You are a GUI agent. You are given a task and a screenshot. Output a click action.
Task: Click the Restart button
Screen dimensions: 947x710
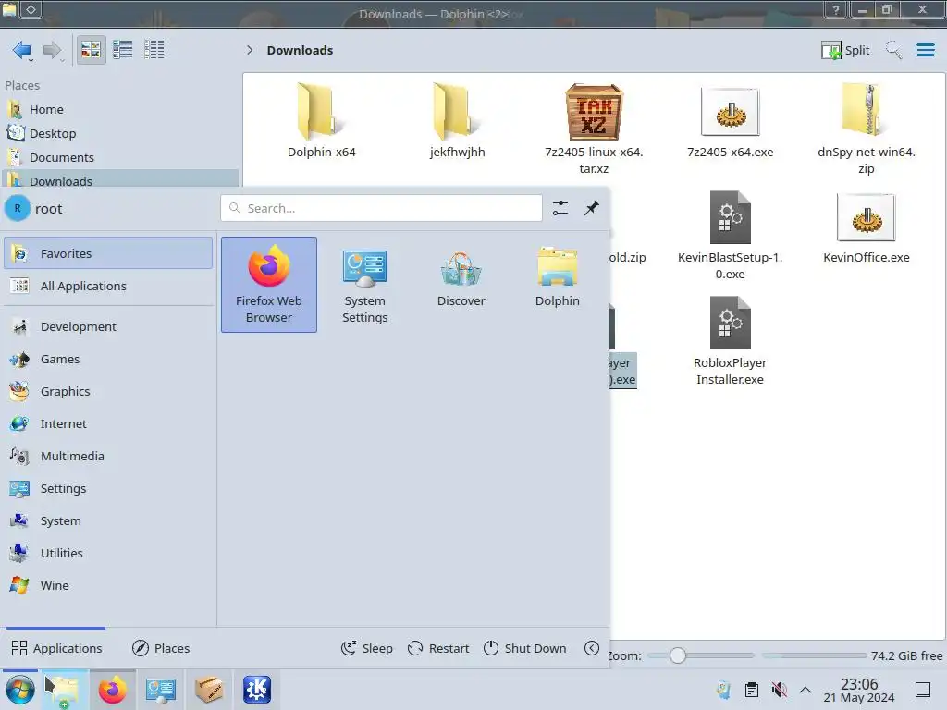[x=438, y=648]
